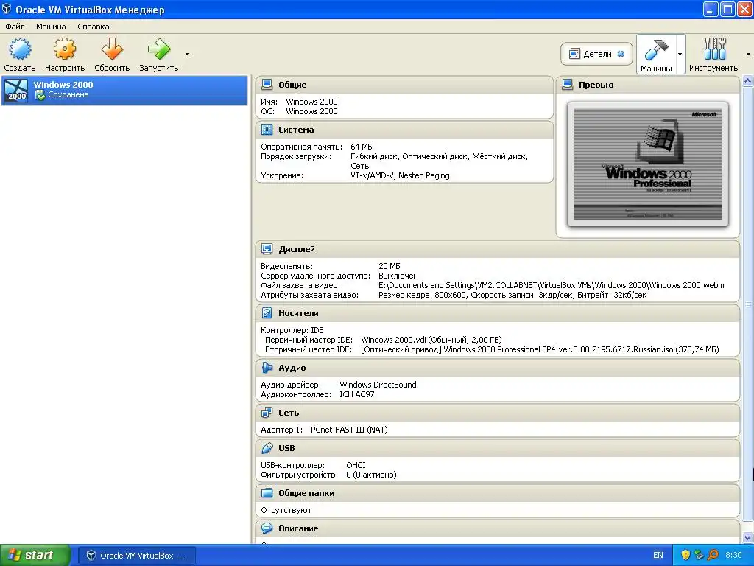Viewport: 754px width, 566px height.
Task: Click the Сеть network icon
Action: [x=267, y=413]
